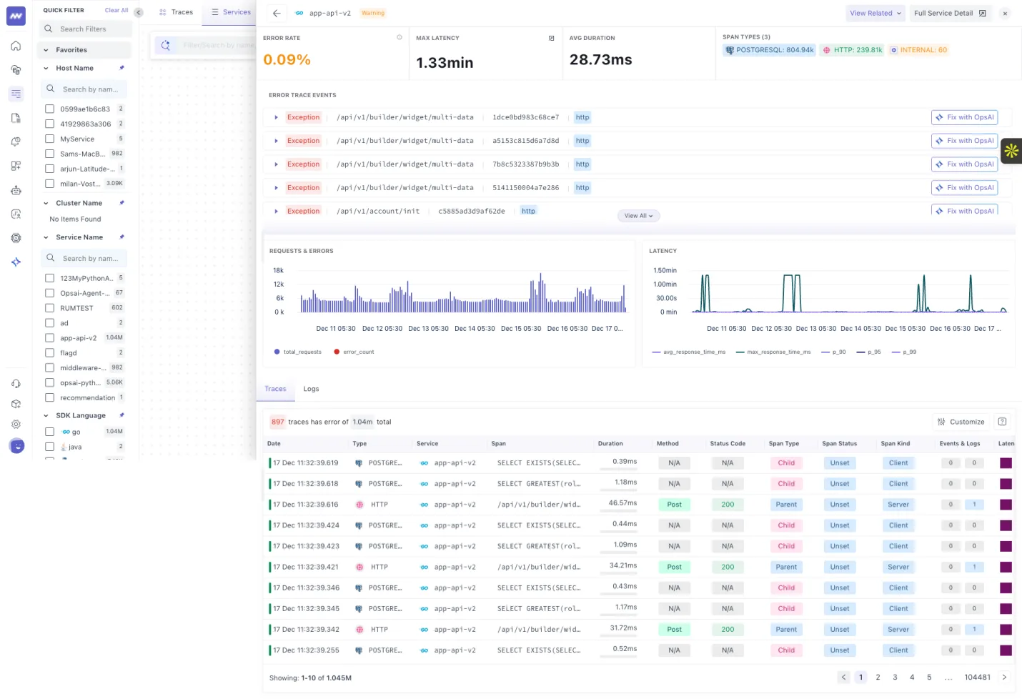Click the total_requests legend dot
The height and width of the screenshot is (699, 1022).
[x=277, y=352]
